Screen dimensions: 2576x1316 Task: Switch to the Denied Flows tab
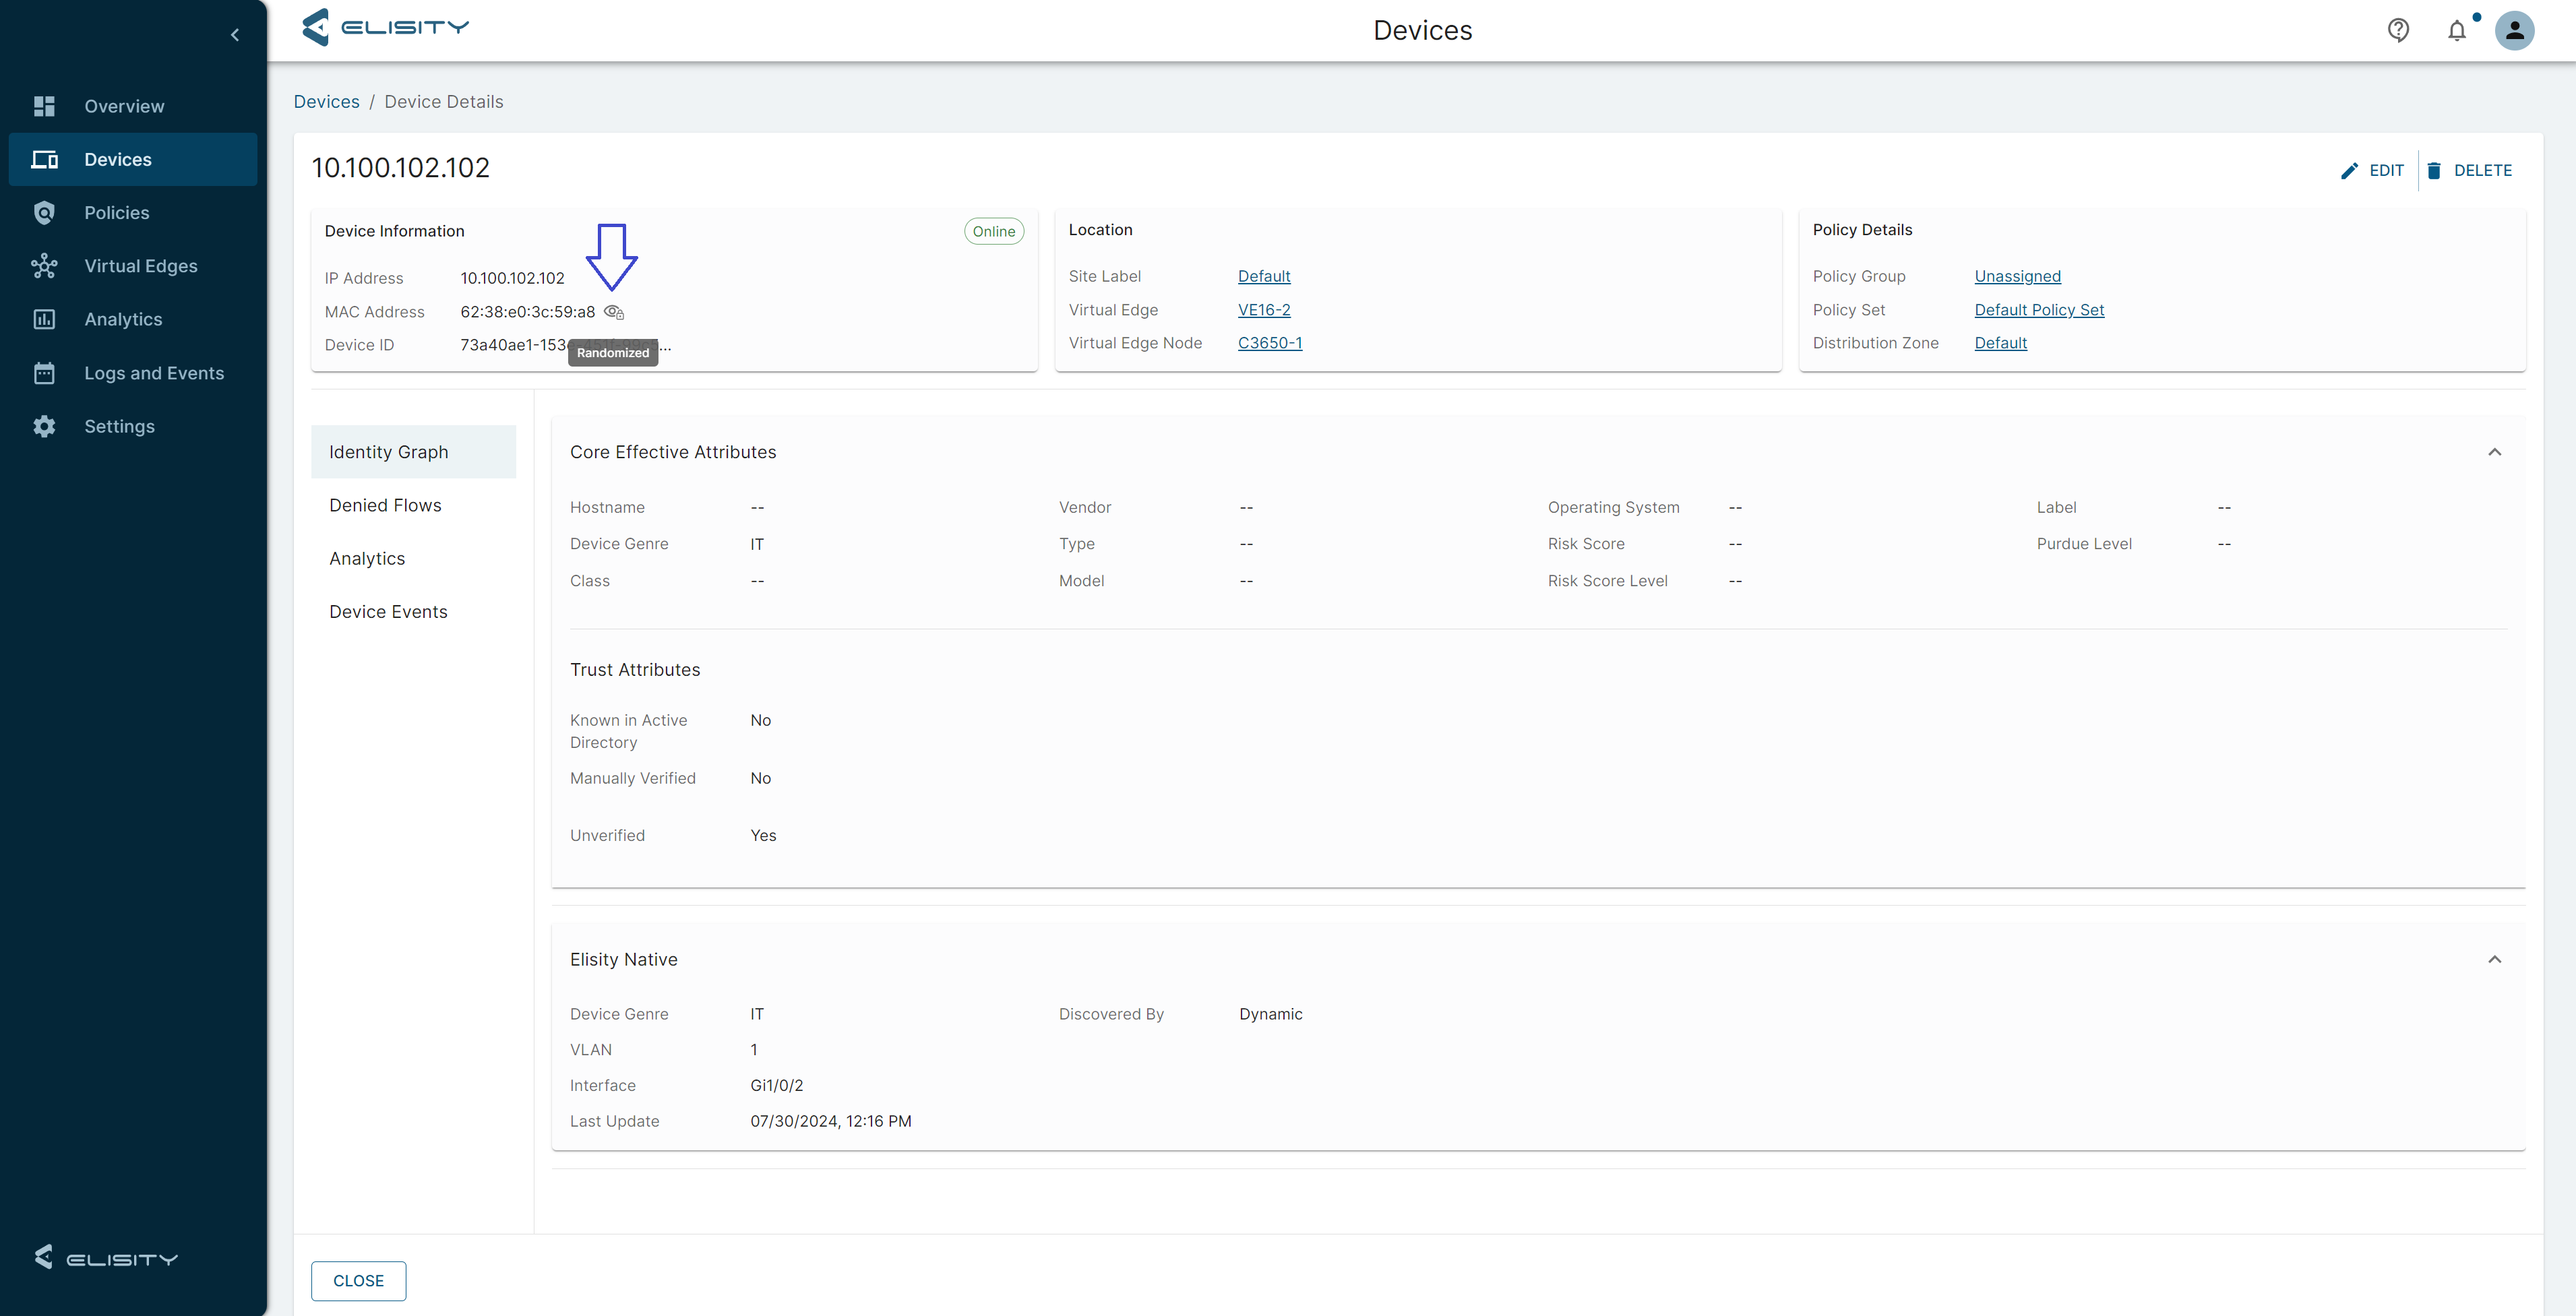[385, 505]
